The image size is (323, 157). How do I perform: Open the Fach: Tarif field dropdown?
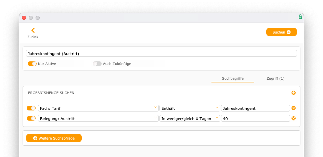tap(98, 108)
